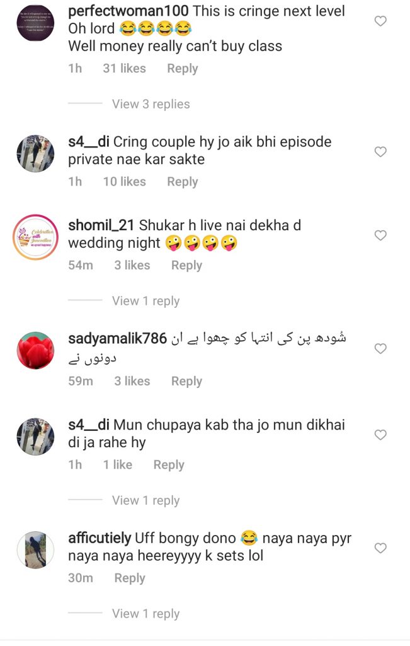
Task: View the 31 likes on first comment
Action: (124, 68)
